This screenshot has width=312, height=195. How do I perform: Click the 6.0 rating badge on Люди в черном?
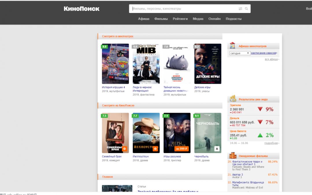tap(135, 47)
